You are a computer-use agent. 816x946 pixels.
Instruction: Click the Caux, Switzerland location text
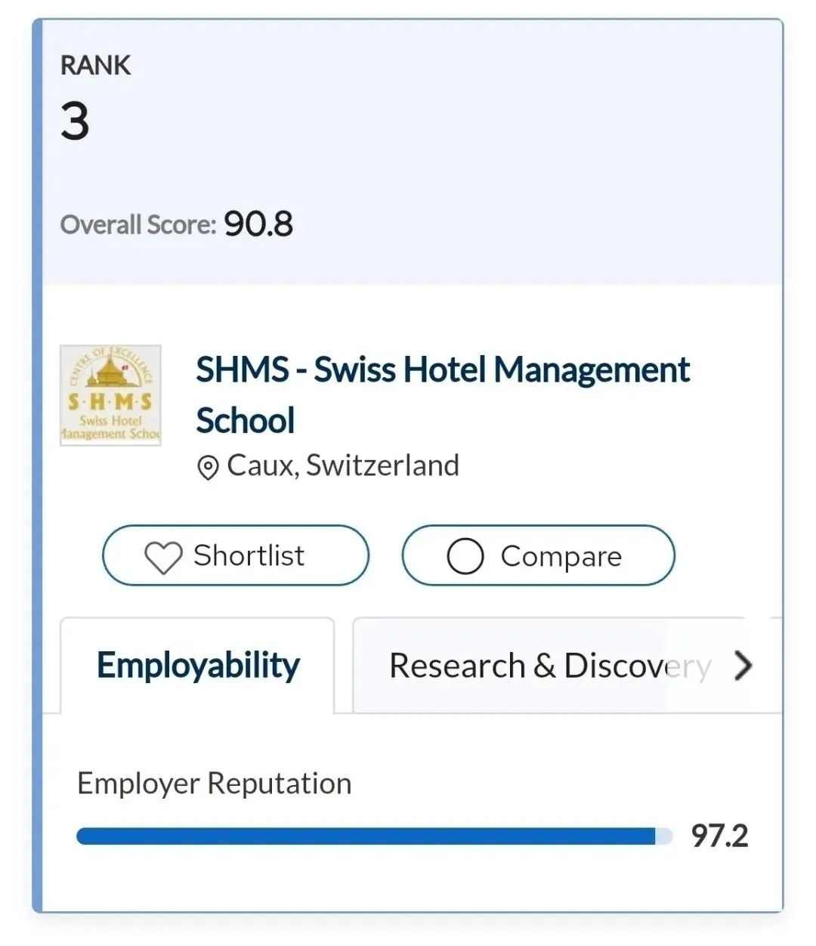click(343, 465)
